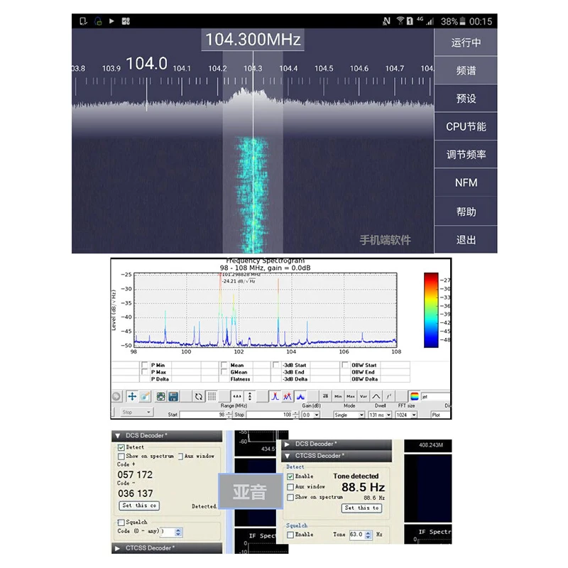Screen dimensions: 568x568
Task: Click the single peak marker icon
Action: pyautogui.click(x=275, y=396)
